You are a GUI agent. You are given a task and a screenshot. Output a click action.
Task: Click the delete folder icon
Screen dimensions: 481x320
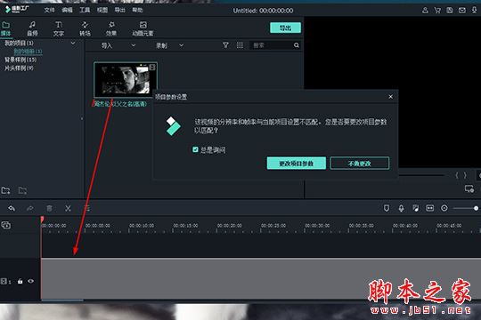point(22,190)
